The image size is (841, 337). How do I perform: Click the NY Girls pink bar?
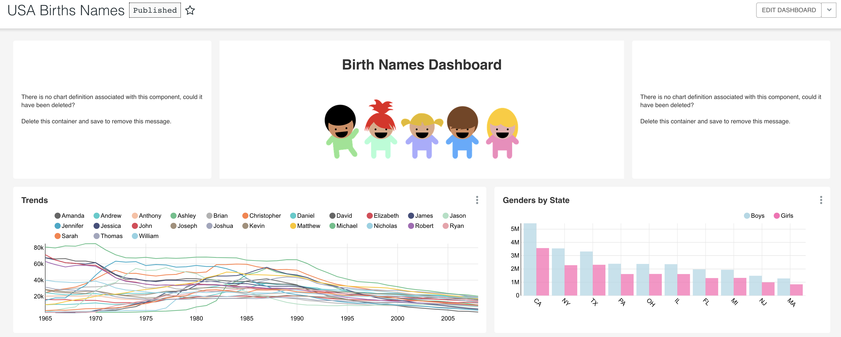[x=571, y=280]
